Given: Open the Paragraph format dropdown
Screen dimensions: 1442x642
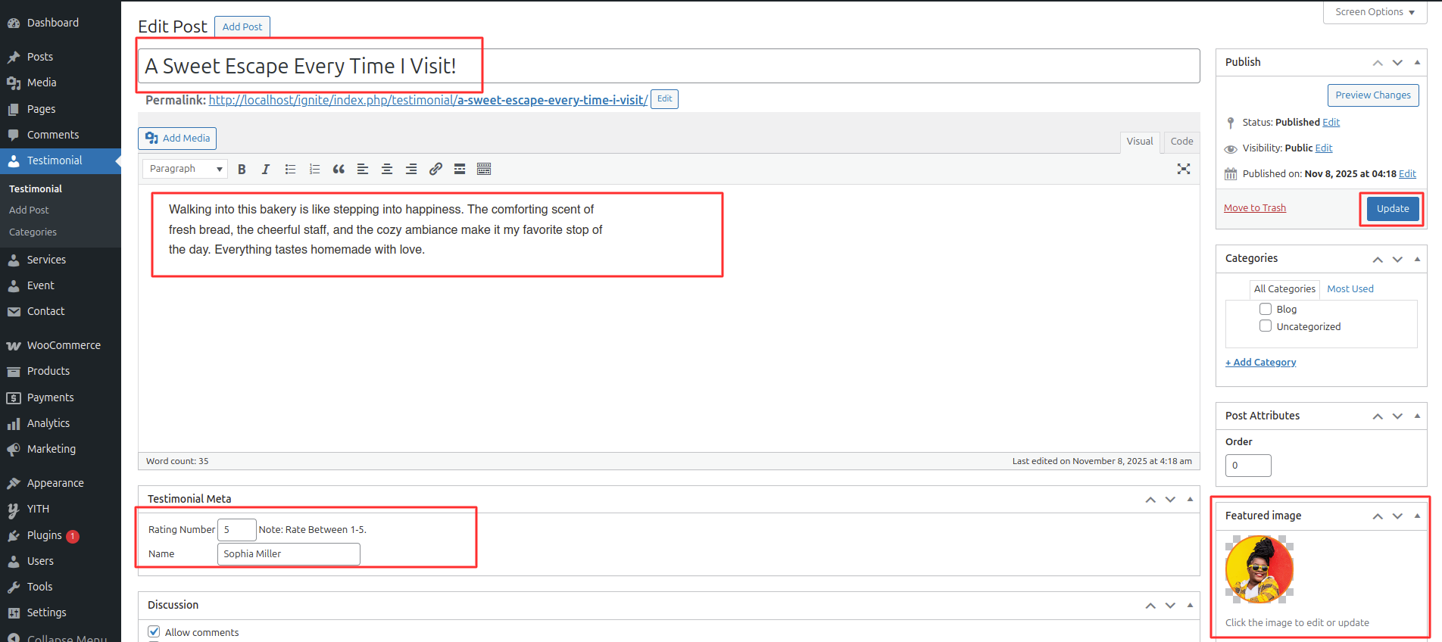Looking at the screenshot, I should (186, 169).
